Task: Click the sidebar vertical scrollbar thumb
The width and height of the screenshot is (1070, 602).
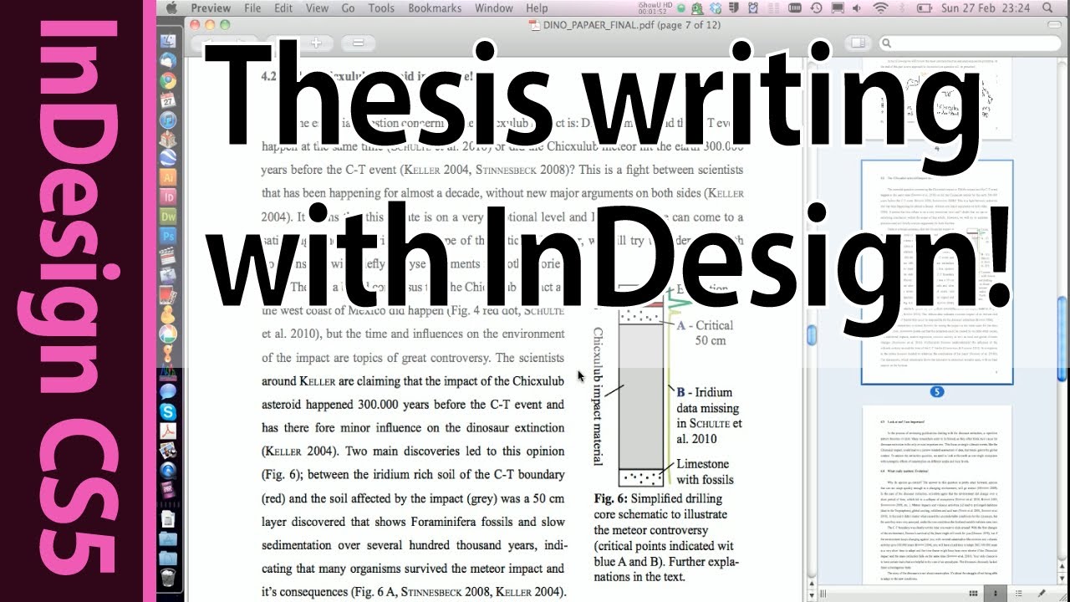Action: [1063, 339]
